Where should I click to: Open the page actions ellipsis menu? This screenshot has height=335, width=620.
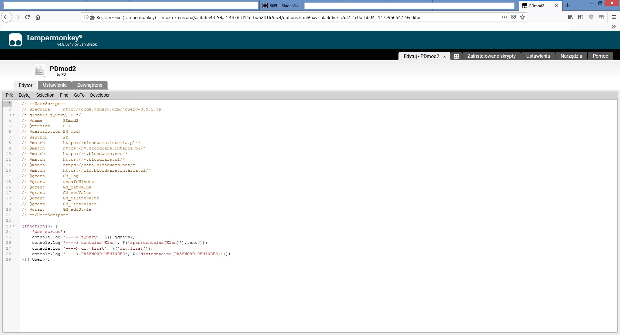504,17
